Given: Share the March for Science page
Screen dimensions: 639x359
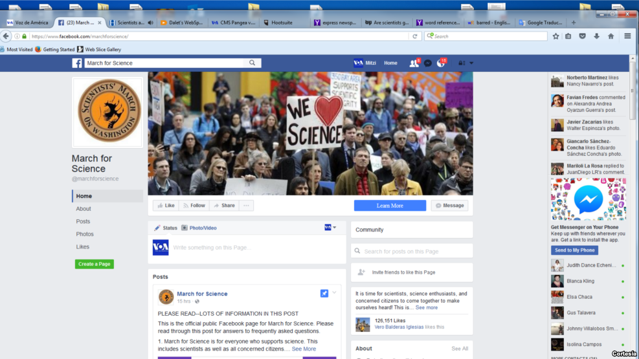Looking at the screenshot, I should tap(225, 206).
